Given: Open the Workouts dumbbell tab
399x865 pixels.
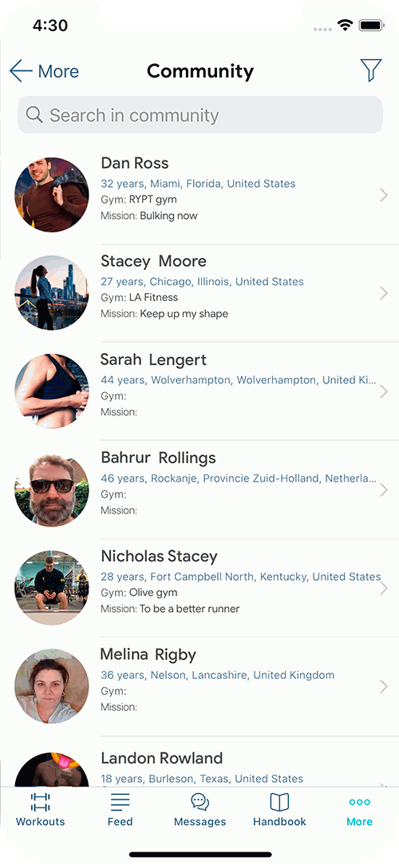Looking at the screenshot, I should click(x=40, y=802).
